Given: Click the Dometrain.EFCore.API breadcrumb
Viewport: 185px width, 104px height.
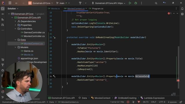Looking at the screenshot, I should click(62, 98).
